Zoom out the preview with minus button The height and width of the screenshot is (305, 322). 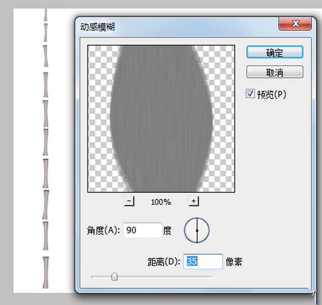129,201
